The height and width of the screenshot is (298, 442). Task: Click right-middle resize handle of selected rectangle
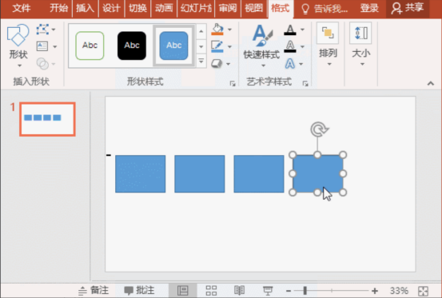coord(343,173)
